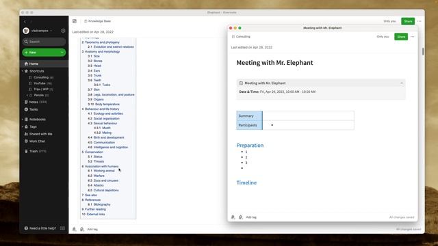The width and height of the screenshot is (438, 246).
Task: Click the Timeline heading
Action: click(246, 182)
